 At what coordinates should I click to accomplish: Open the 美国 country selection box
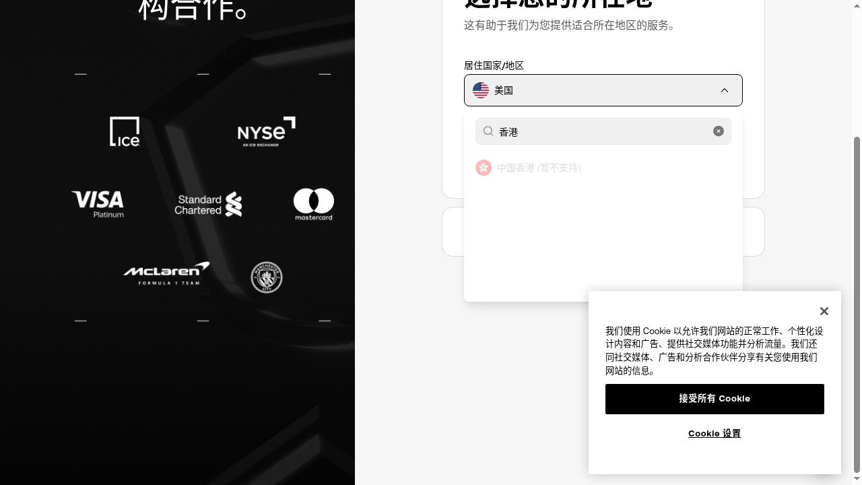(603, 90)
